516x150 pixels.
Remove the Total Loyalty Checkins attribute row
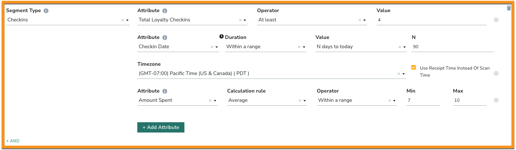coord(496,20)
